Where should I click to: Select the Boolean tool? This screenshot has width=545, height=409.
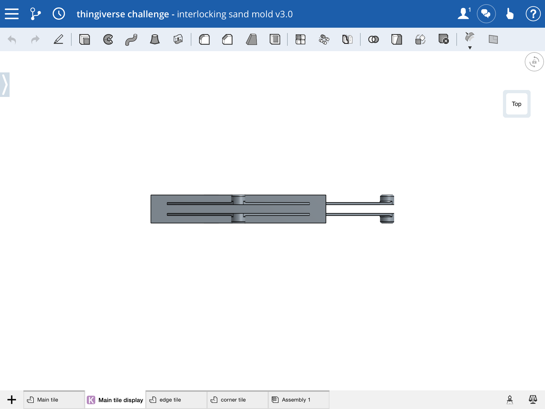pos(373,39)
